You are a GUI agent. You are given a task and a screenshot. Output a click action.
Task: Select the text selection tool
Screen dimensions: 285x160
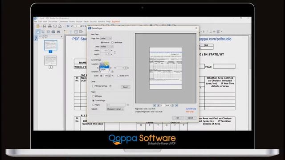(43, 32)
